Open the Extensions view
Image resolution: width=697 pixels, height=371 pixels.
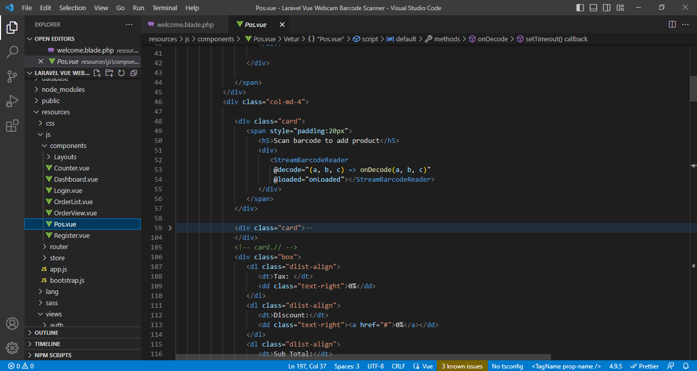point(12,126)
